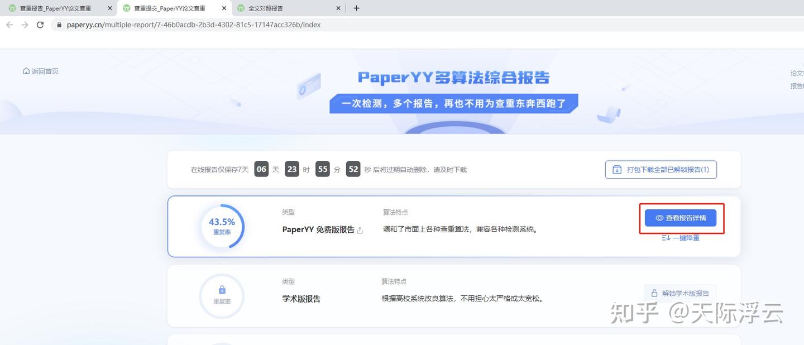Click 一键降重 link
This screenshot has height=345, width=804.
pyautogui.click(x=680, y=238)
